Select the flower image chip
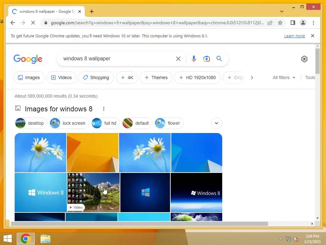The height and width of the screenshot is (245, 326). (169, 123)
